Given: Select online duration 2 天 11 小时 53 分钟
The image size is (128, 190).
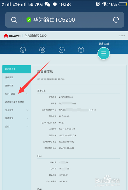Looking at the screenshot, I should point(67,129).
